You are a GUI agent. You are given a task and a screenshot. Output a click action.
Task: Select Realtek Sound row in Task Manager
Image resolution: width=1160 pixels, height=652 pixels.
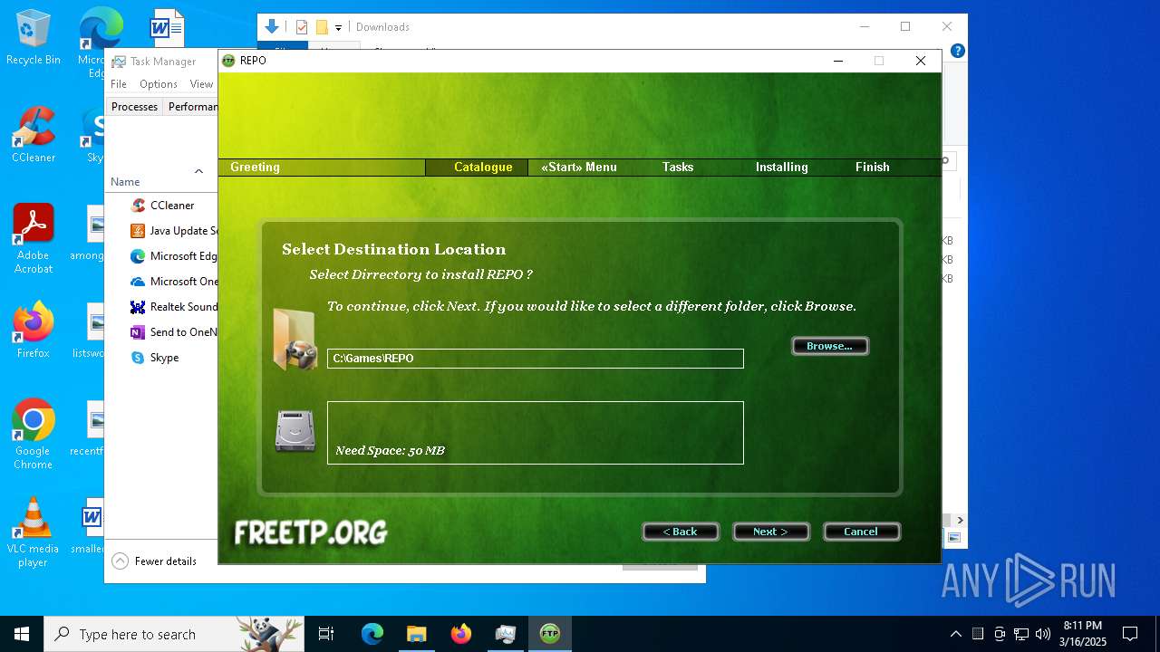point(161,307)
